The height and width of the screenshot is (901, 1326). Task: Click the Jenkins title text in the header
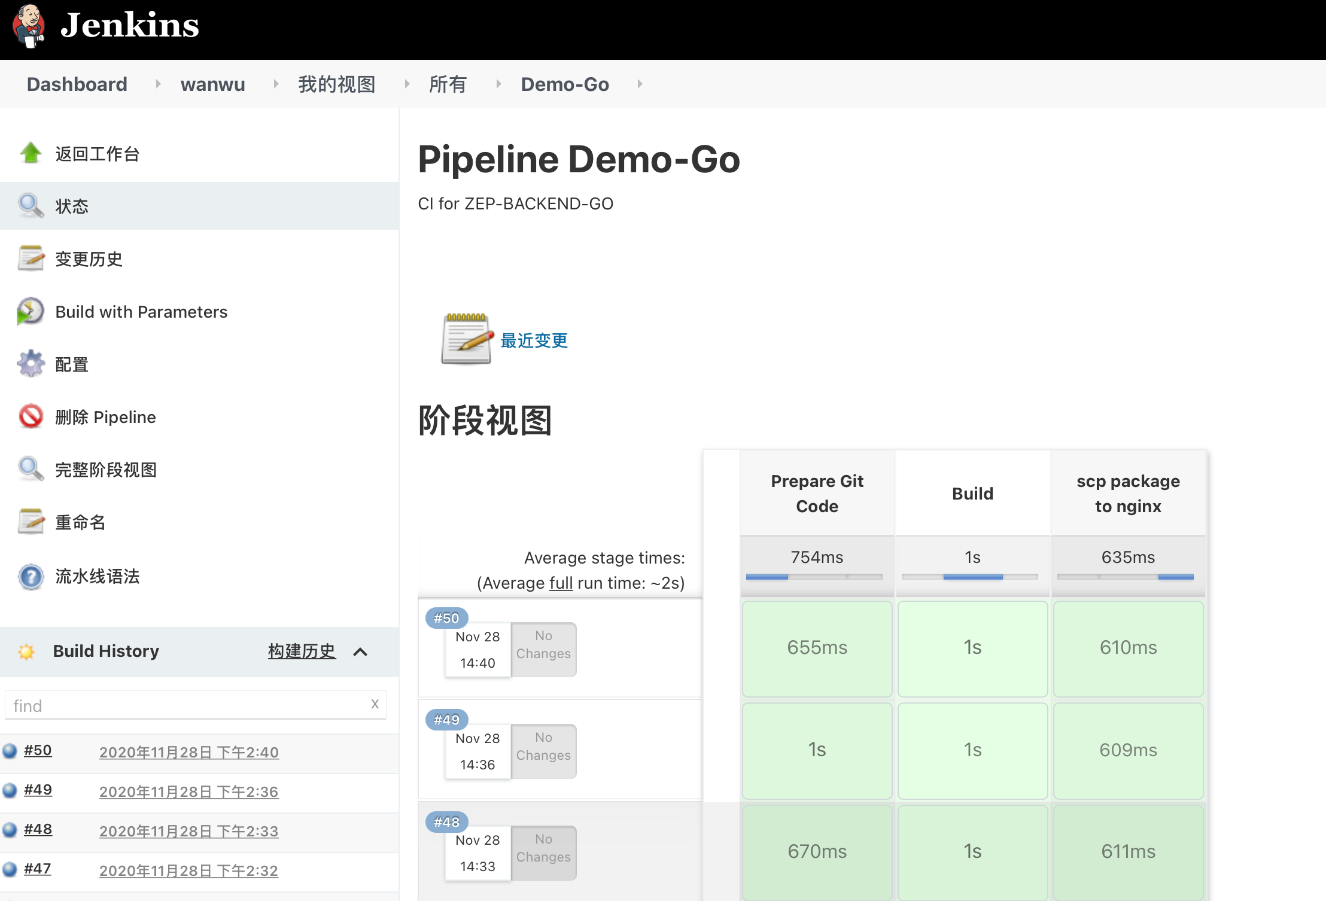pyautogui.click(x=130, y=25)
